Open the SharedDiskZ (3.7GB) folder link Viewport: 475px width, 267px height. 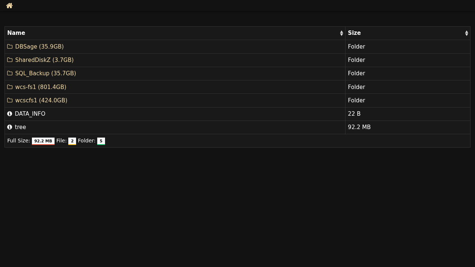click(44, 60)
